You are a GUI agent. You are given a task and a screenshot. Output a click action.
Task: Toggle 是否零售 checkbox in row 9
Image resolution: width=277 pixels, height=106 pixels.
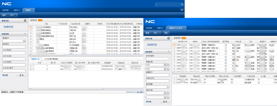tap(226, 69)
